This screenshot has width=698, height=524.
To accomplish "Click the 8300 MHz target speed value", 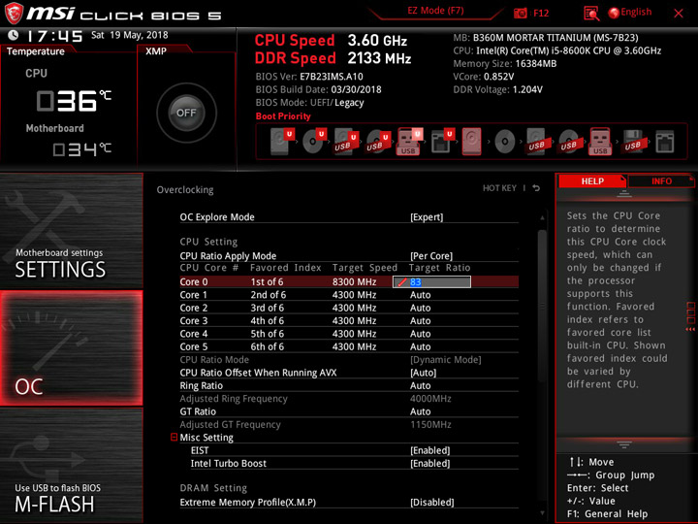I will [355, 281].
